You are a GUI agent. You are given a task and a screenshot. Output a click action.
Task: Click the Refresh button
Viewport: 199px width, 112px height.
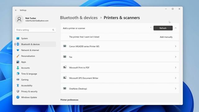[163, 28]
